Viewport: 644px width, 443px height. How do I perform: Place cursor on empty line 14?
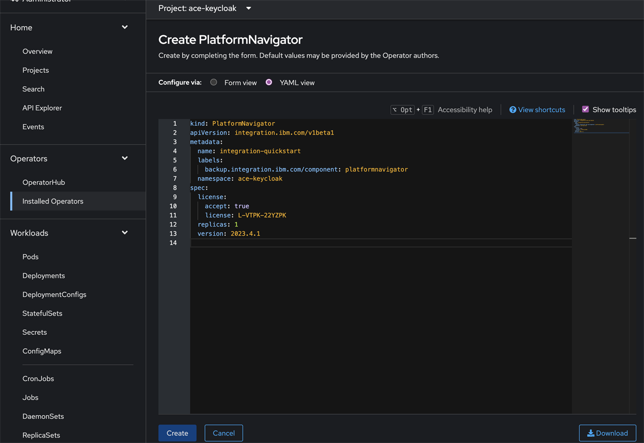click(x=380, y=243)
